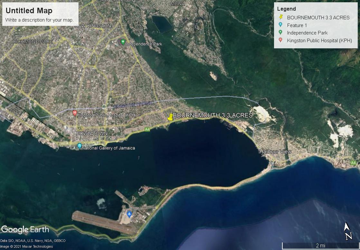Click 'Write a description for your map.' text
Viewport: 360px width, 250px height.
pyautogui.click(x=39, y=20)
